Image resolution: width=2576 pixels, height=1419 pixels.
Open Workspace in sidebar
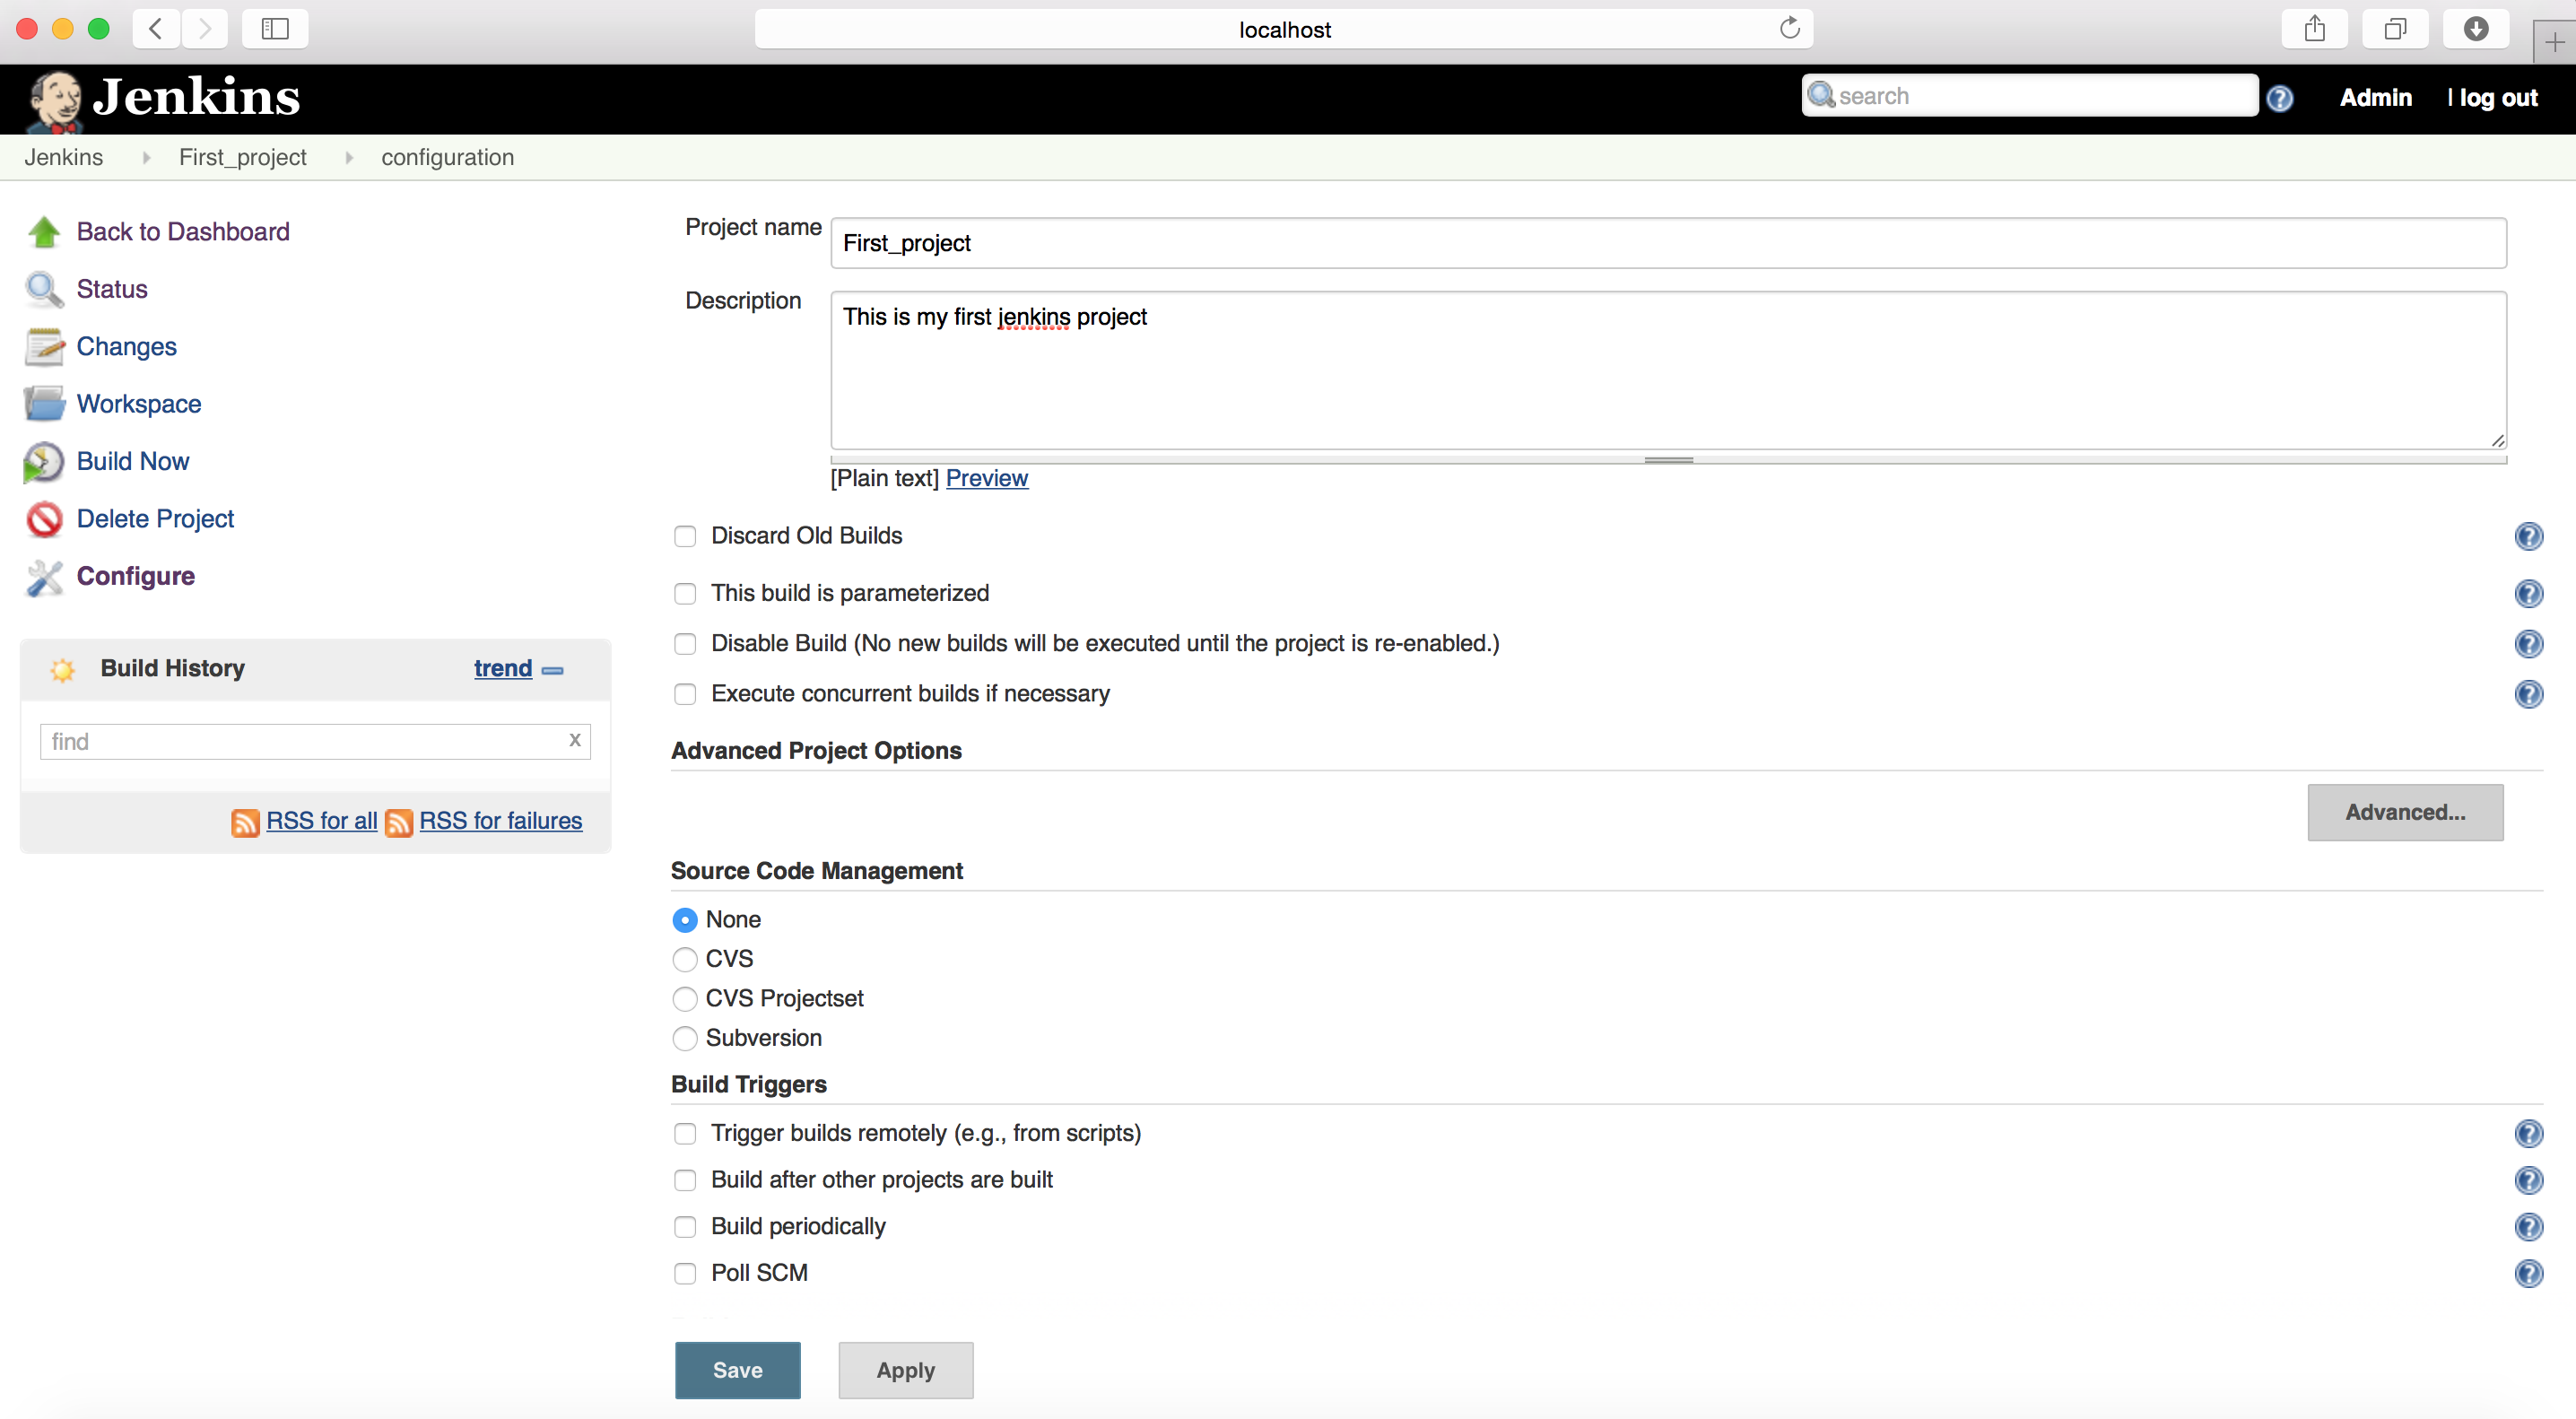[139, 404]
